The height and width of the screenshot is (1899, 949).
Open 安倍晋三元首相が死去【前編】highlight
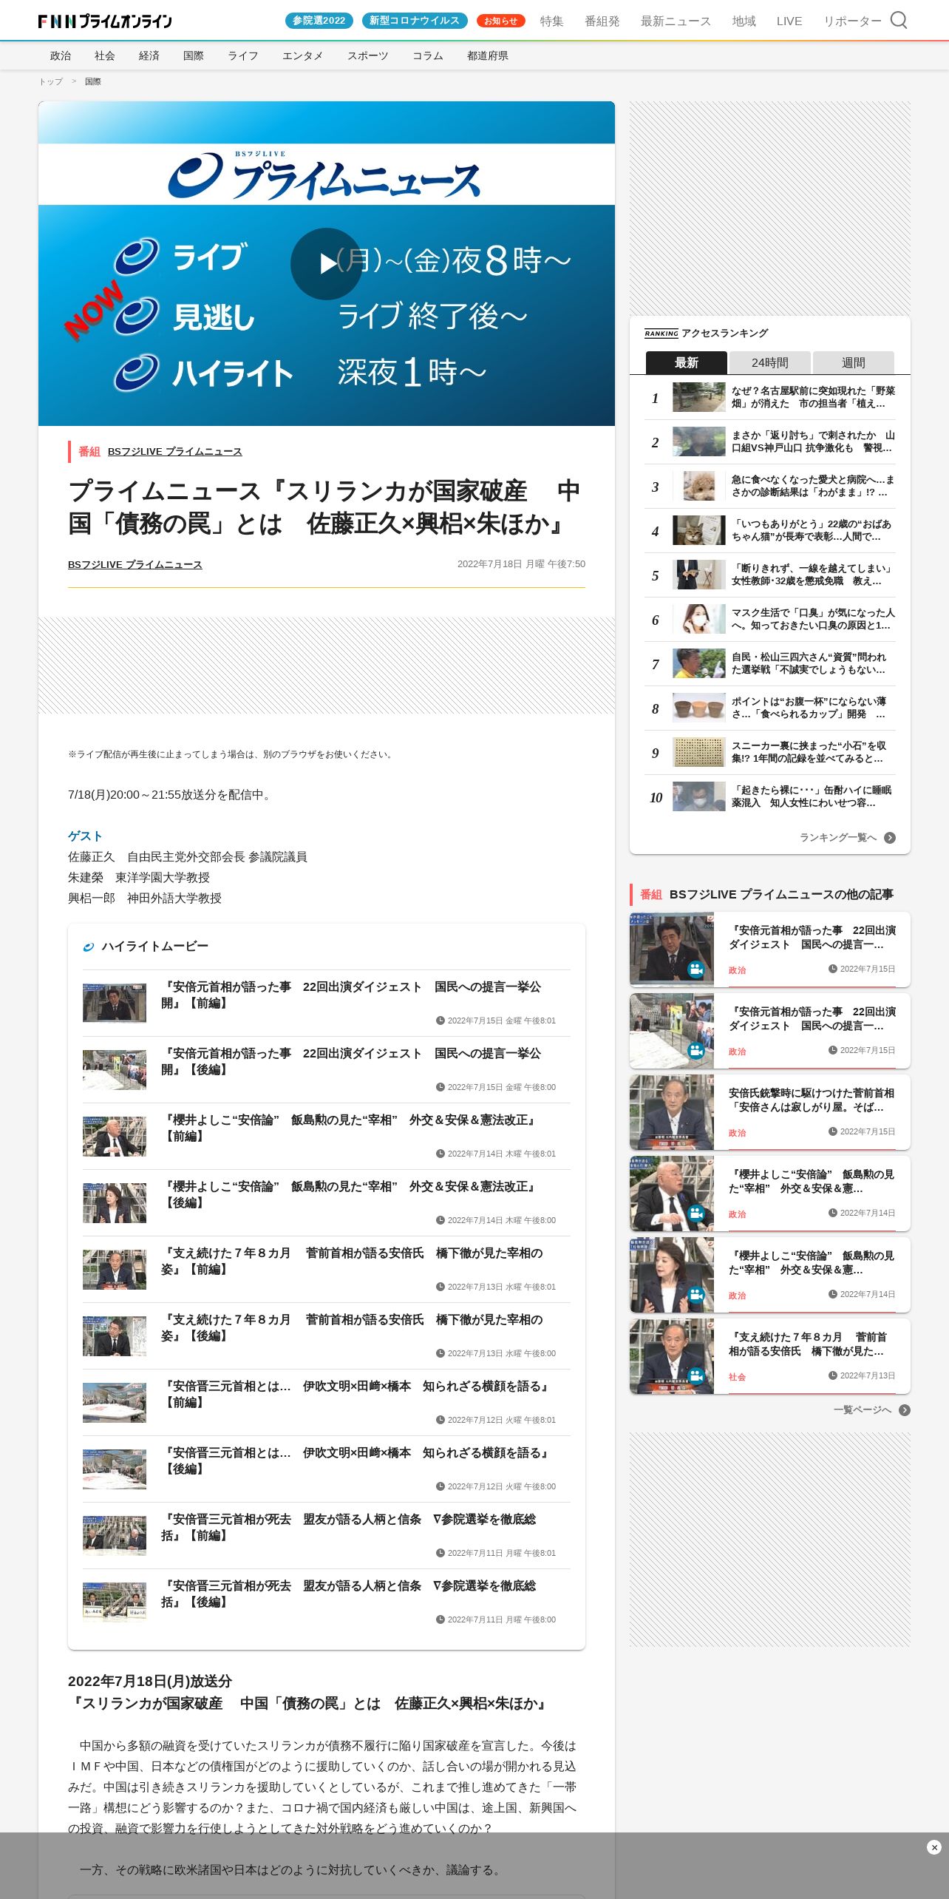point(327,1535)
